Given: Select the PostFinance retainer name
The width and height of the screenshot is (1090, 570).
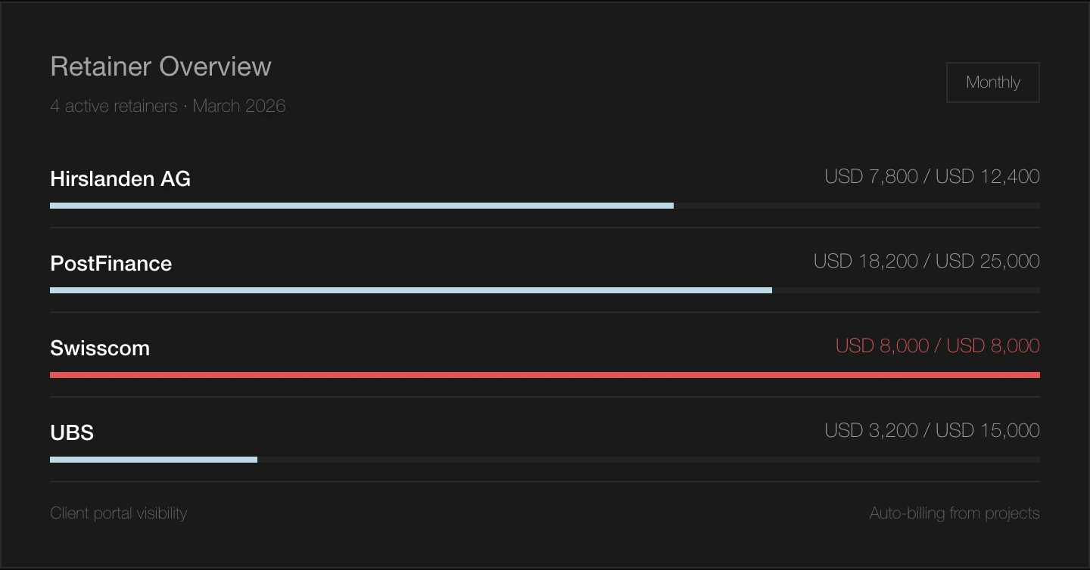Looking at the screenshot, I should [x=111, y=264].
